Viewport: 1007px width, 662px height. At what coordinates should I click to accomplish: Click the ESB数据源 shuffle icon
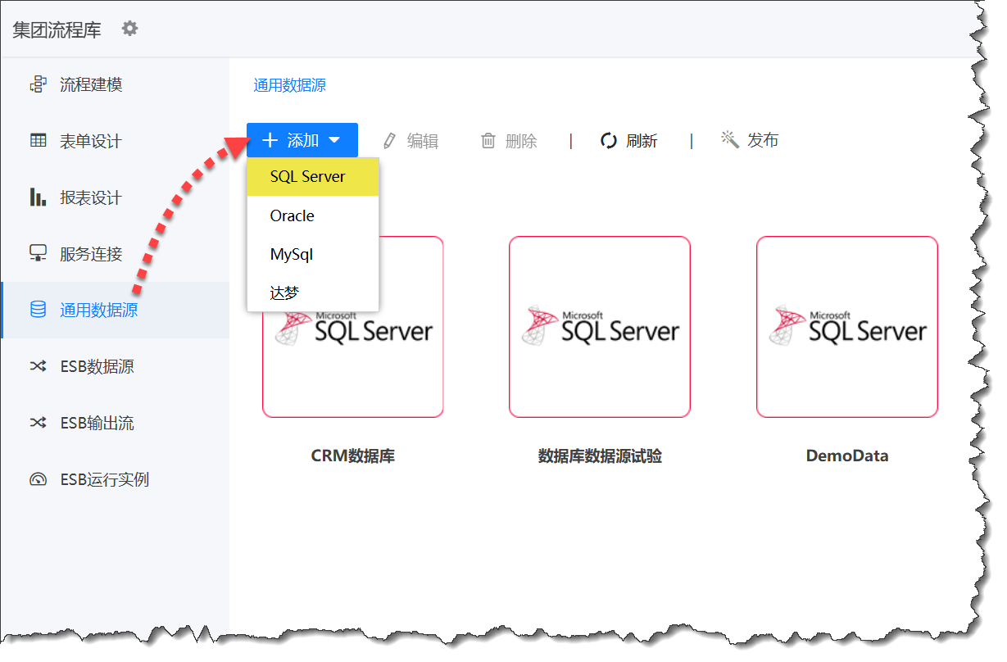(x=38, y=366)
